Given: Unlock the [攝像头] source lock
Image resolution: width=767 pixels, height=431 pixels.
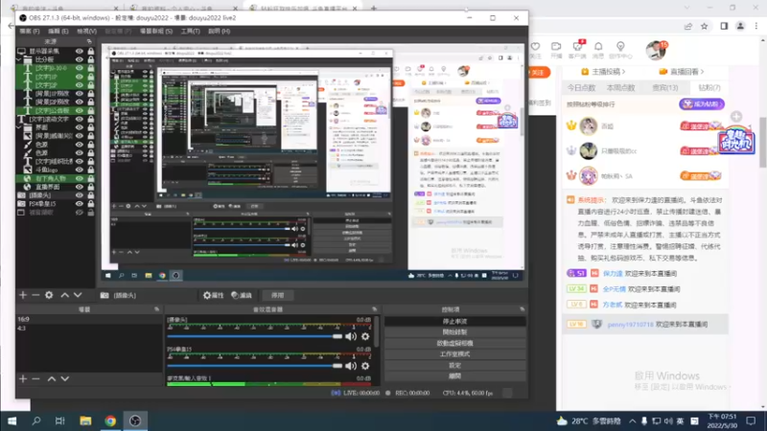Looking at the screenshot, I should (90, 195).
